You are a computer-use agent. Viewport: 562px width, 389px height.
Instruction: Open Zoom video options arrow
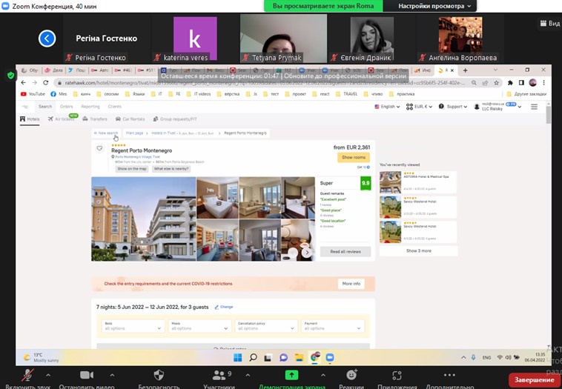point(112,375)
